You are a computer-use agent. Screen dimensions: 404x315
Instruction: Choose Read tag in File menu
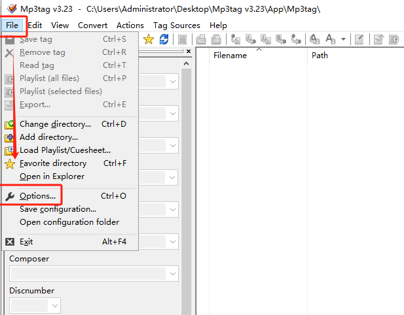70,65
